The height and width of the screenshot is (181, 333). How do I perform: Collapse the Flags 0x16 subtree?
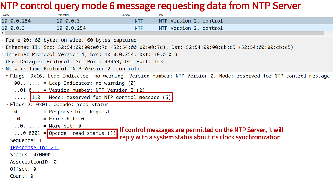tap(7, 76)
